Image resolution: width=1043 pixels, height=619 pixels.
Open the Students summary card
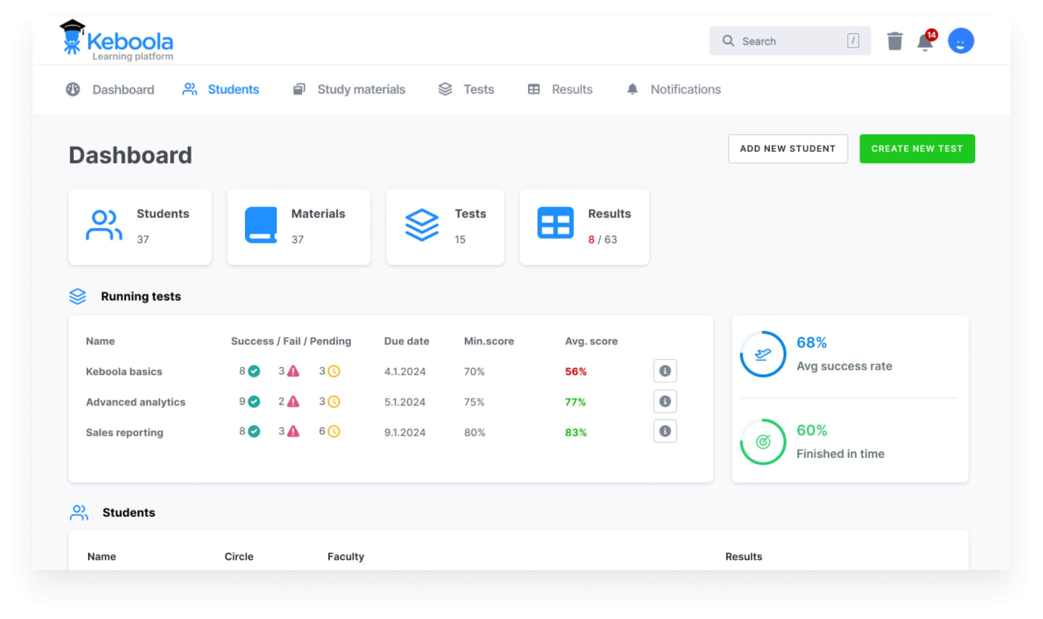140,226
